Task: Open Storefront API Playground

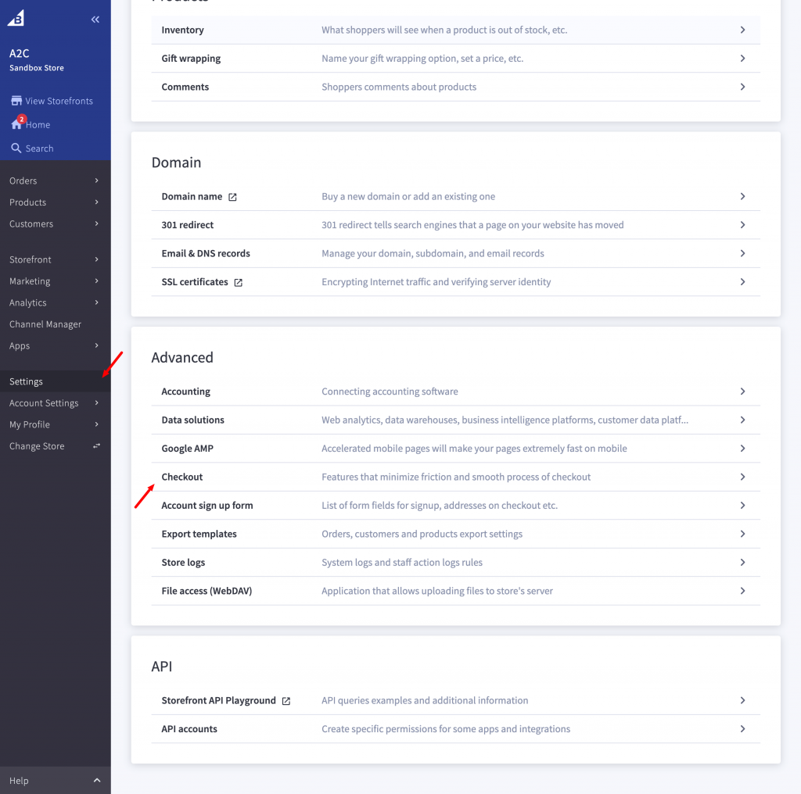Action: pos(456,701)
